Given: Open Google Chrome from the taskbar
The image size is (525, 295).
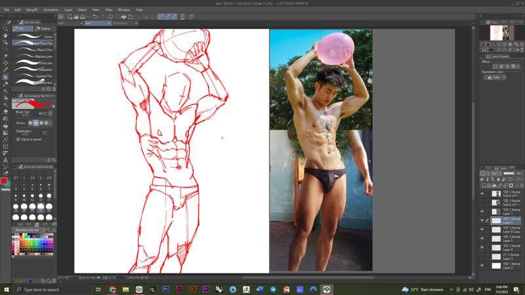Looking at the screenshot, I should click(x=112, y=290).
